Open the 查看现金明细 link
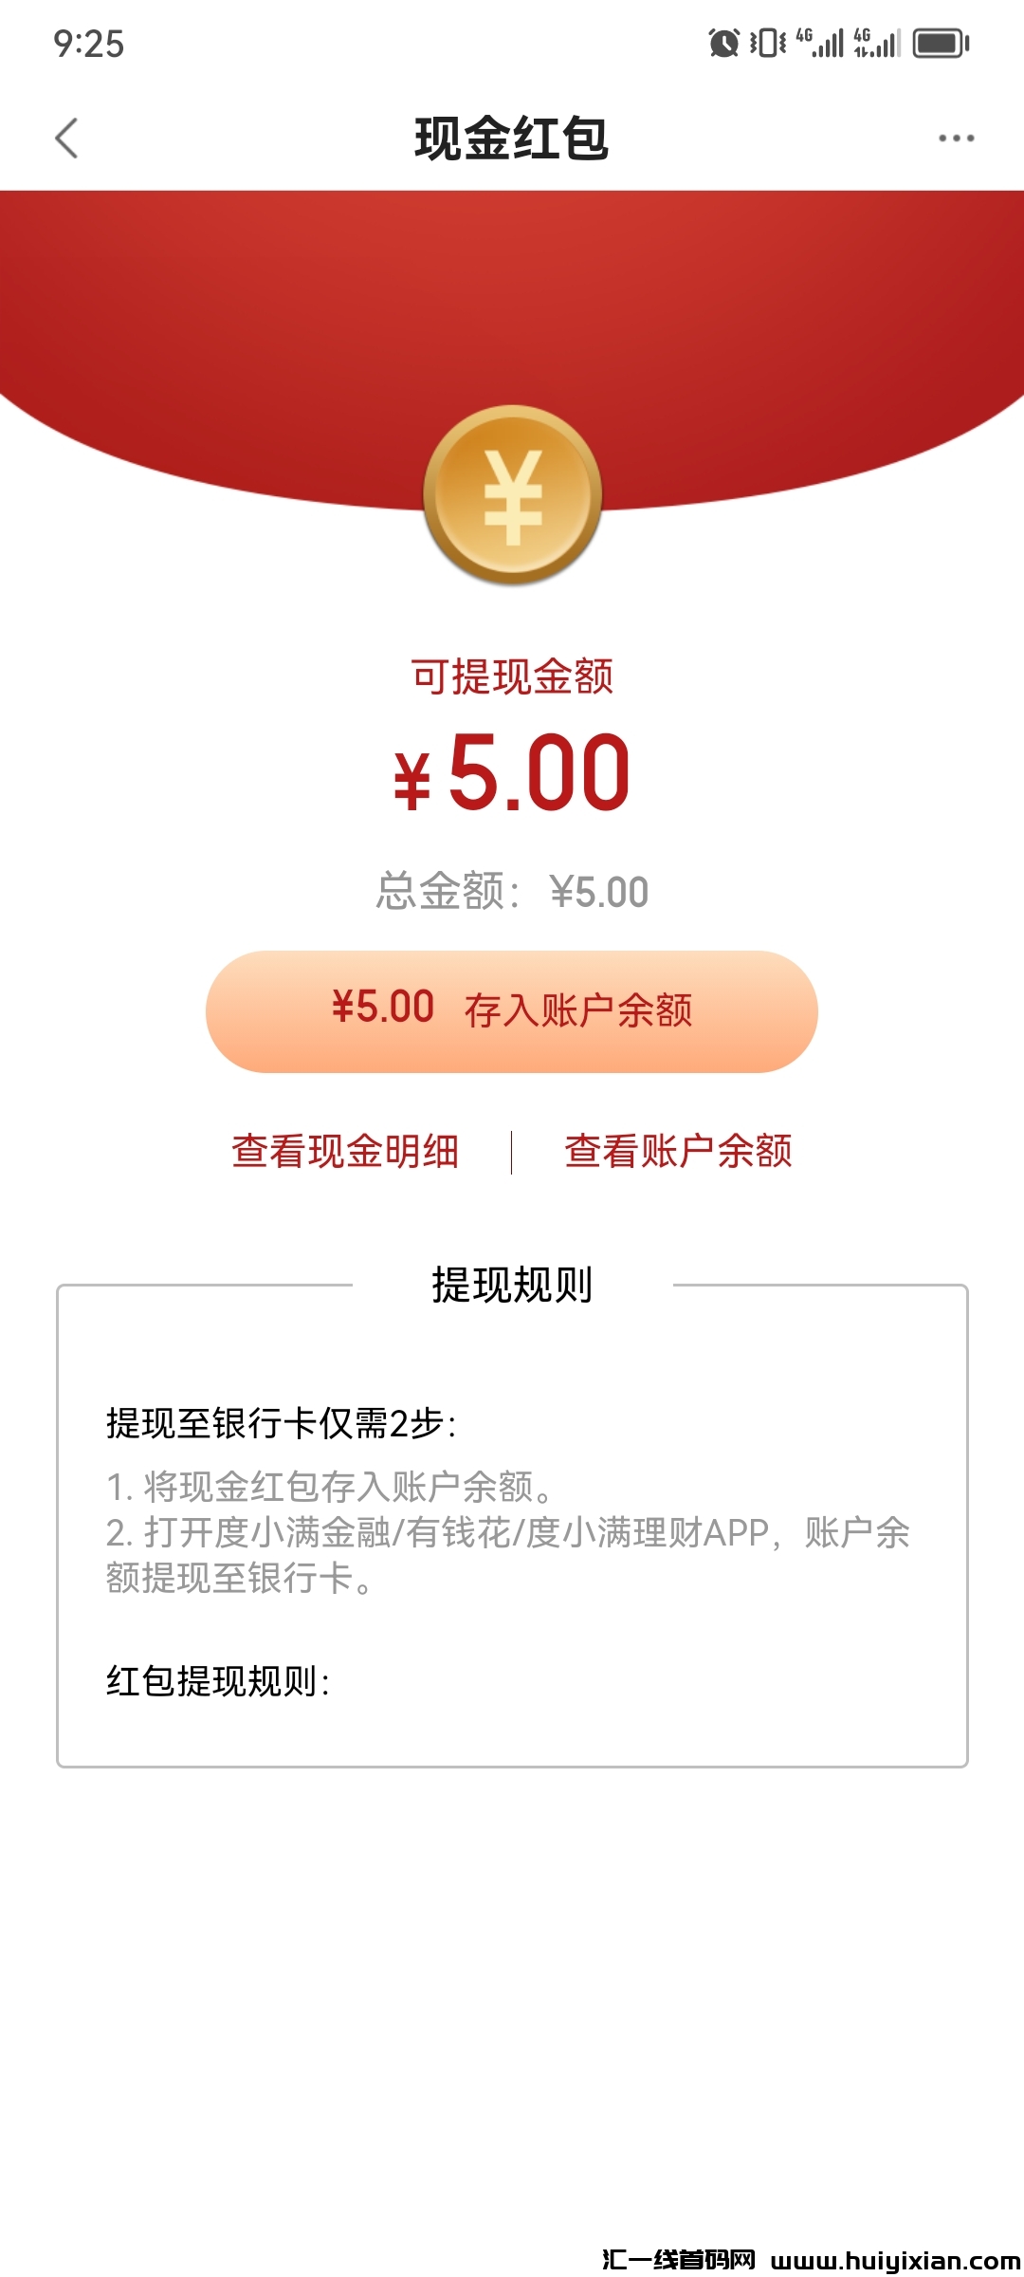 (x=345, y=1151)
